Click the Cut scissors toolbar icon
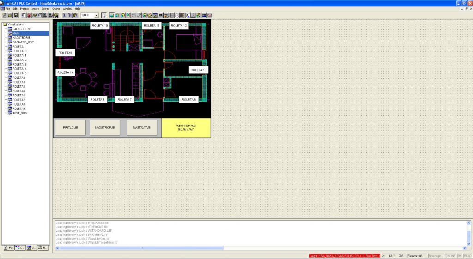Viewport: 473px width, 259px height. click(x=64, y=15)
